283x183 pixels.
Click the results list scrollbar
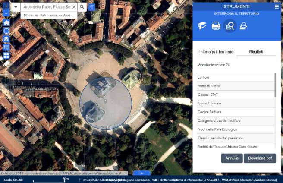point(275,85)
